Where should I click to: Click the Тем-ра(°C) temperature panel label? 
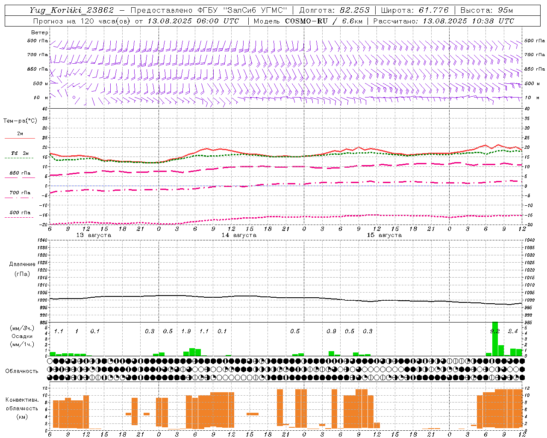point(20,121)
